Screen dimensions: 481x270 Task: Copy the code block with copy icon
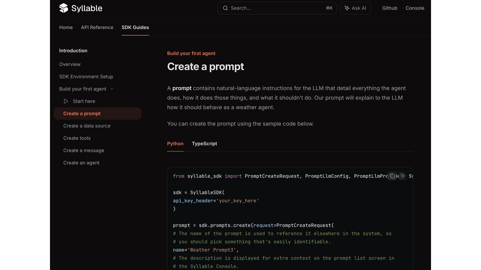392,176
